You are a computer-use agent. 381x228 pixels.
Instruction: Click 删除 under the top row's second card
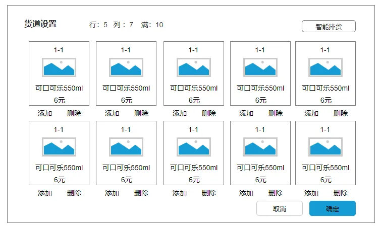141,113
